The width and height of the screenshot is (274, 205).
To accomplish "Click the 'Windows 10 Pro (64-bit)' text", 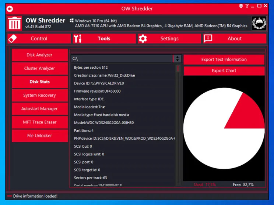I will pos(96,21).
